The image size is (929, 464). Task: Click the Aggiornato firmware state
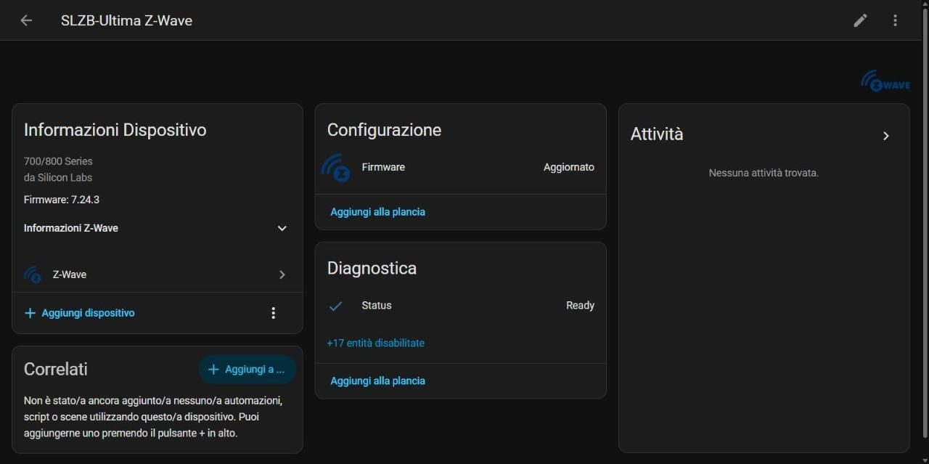click(x=569, y=167)
